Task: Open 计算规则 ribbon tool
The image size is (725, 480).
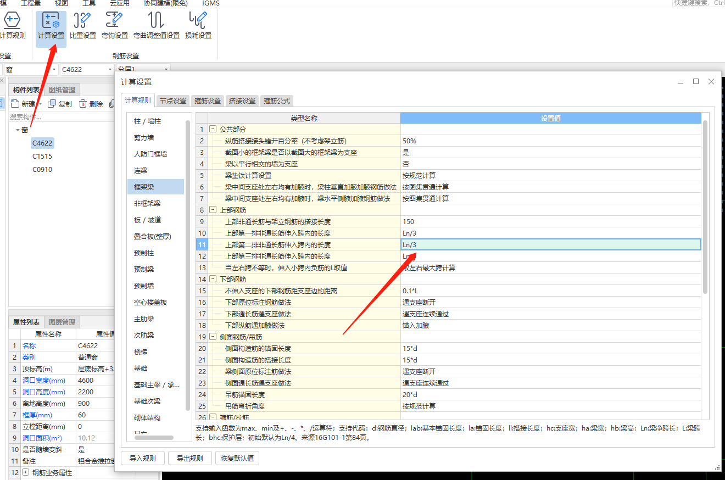Action: [12, 26]
